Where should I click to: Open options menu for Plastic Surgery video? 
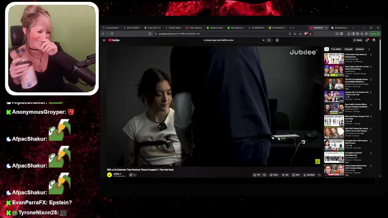click(x=371, y=117)
